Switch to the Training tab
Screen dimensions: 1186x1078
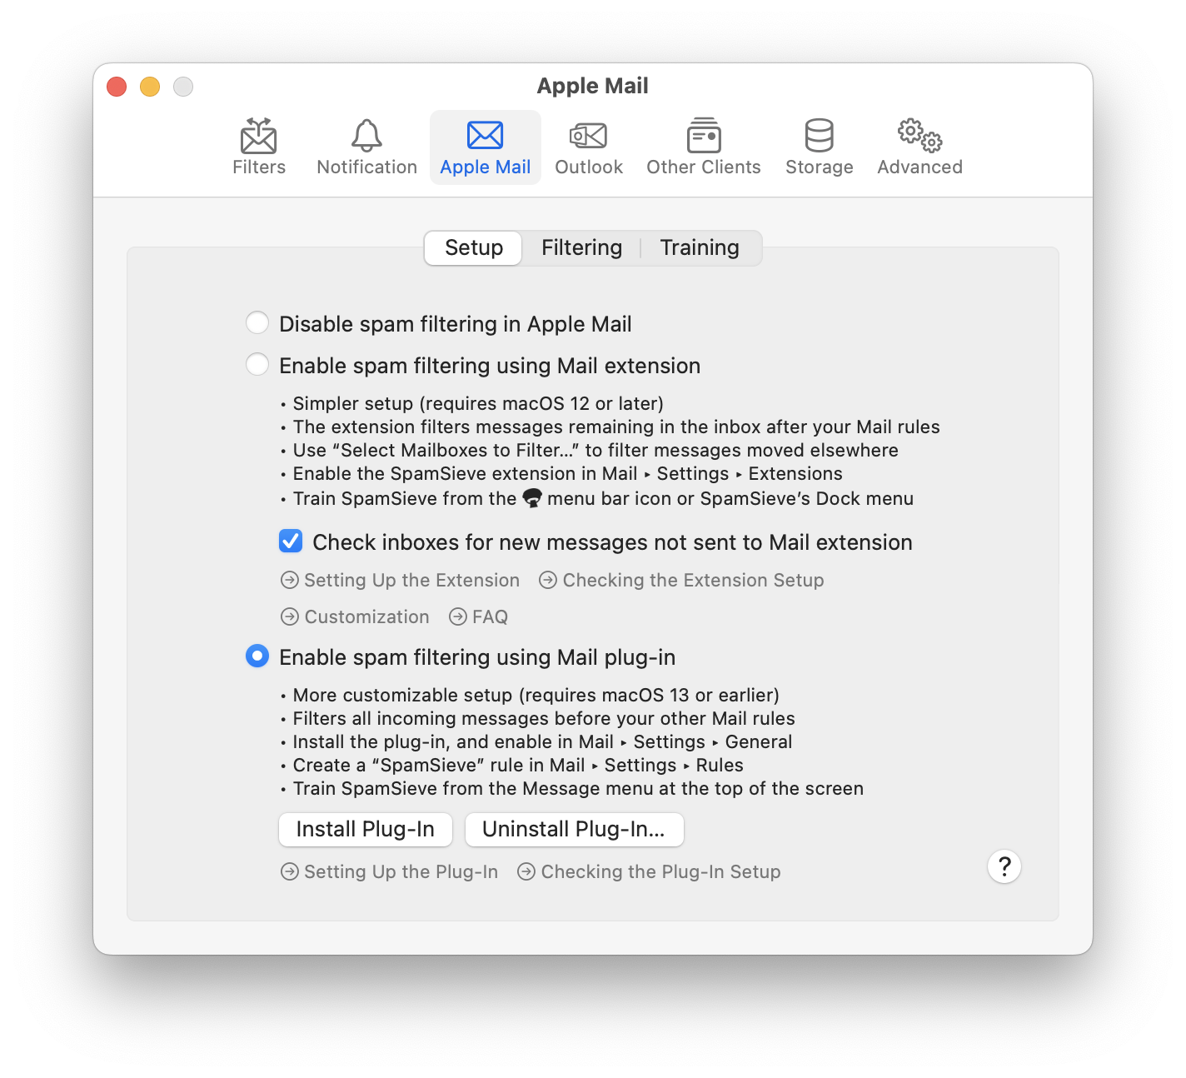point(700,247)
